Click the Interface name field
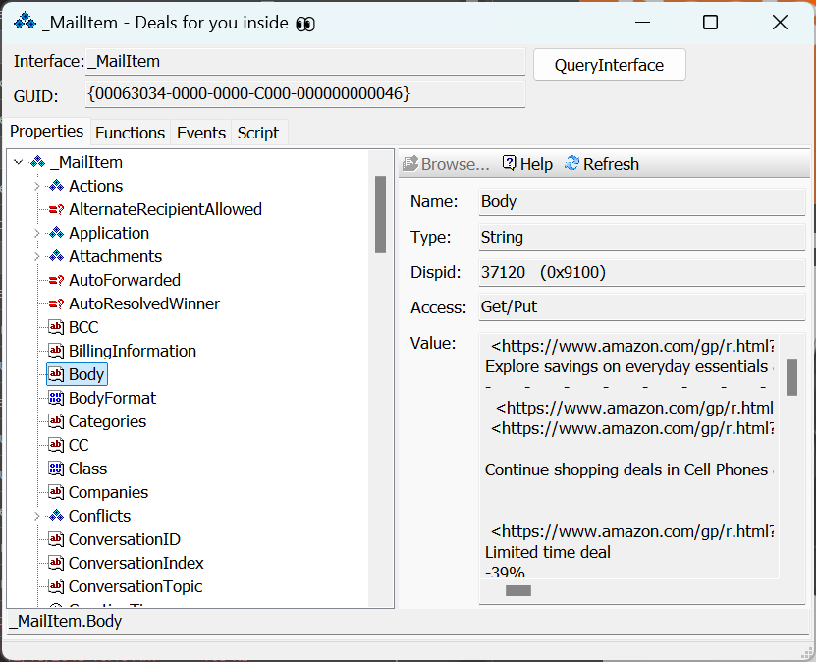816x662 pixels. click(x=305, y=62)
